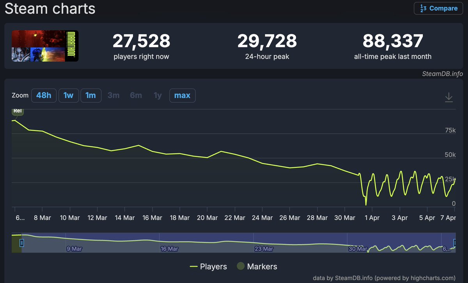
Task: Click the Marathon game thumbnail
Action: [45, 46]
